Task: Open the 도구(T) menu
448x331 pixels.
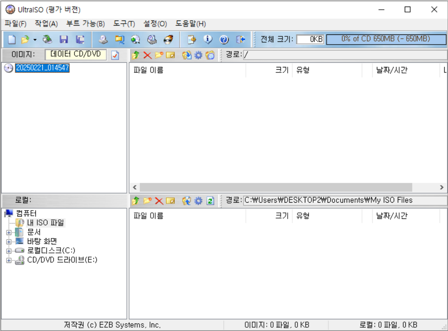Action: [x=124, y=24]
